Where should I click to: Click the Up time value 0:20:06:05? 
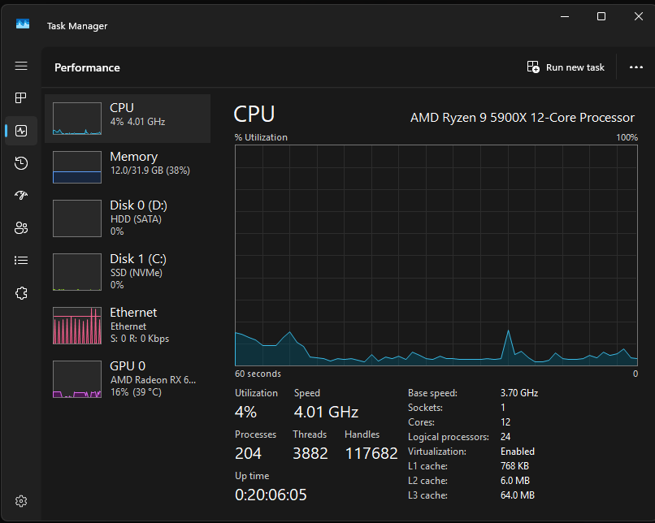tap(271, 495)
